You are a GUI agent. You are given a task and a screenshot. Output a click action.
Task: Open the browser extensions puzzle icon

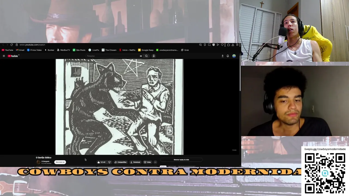point(228,45)
